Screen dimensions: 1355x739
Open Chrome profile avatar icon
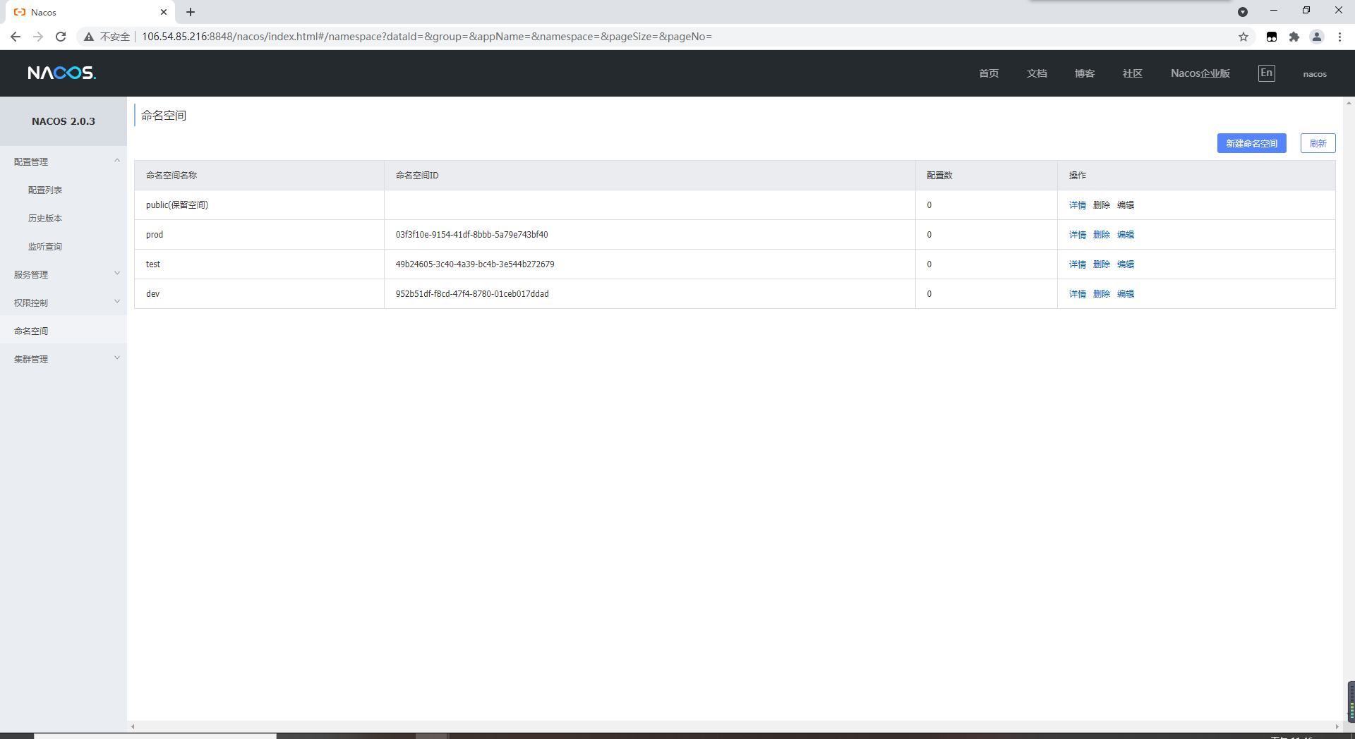point(1316,37)
